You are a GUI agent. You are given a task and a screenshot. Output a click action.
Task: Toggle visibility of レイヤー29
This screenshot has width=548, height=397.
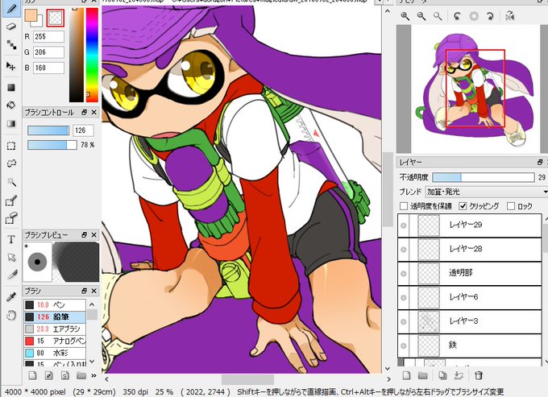coord(404,225)
